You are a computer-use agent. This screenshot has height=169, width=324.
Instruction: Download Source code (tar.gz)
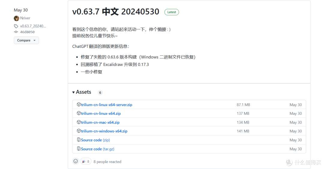(97, 149)
